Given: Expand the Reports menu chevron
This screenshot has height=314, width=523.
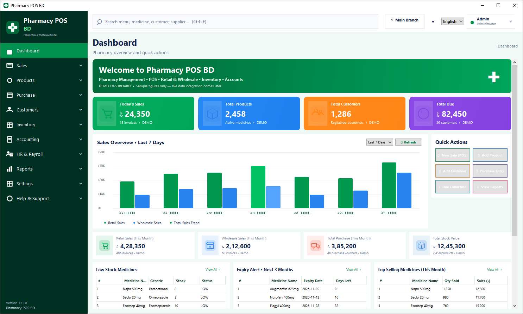Looking at the screenshot, I should (81, 169).
